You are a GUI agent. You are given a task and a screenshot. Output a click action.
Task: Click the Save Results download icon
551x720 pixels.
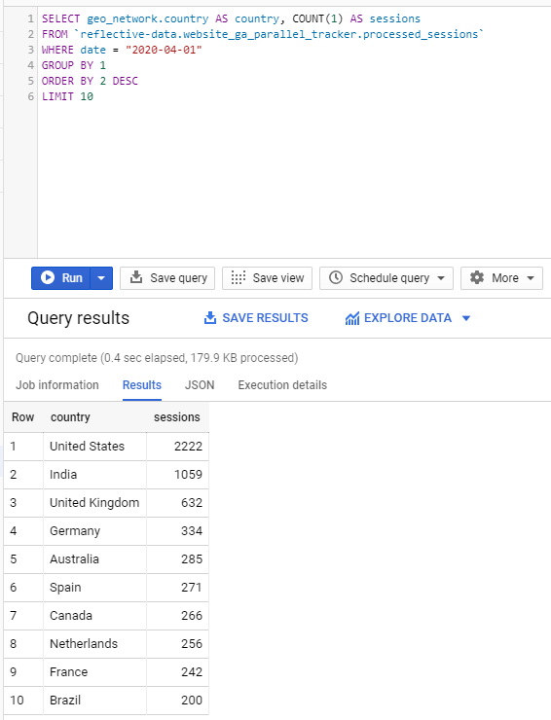click(210, 318)
